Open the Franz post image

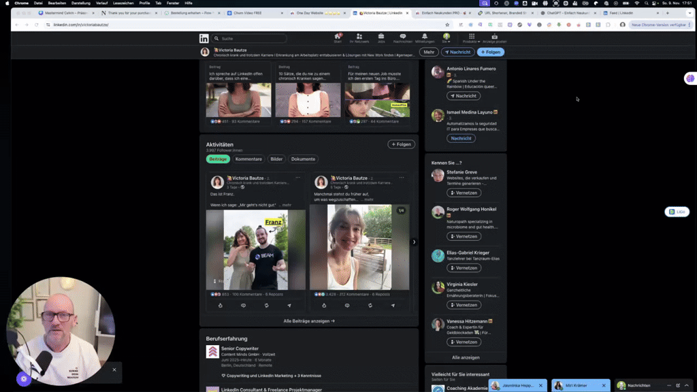(256, 250)
